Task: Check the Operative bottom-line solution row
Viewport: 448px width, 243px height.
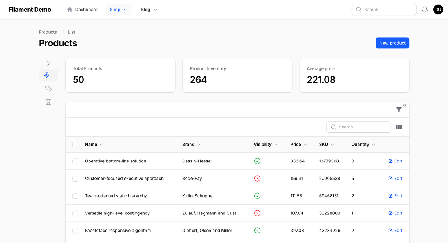Action: (75, 161)
